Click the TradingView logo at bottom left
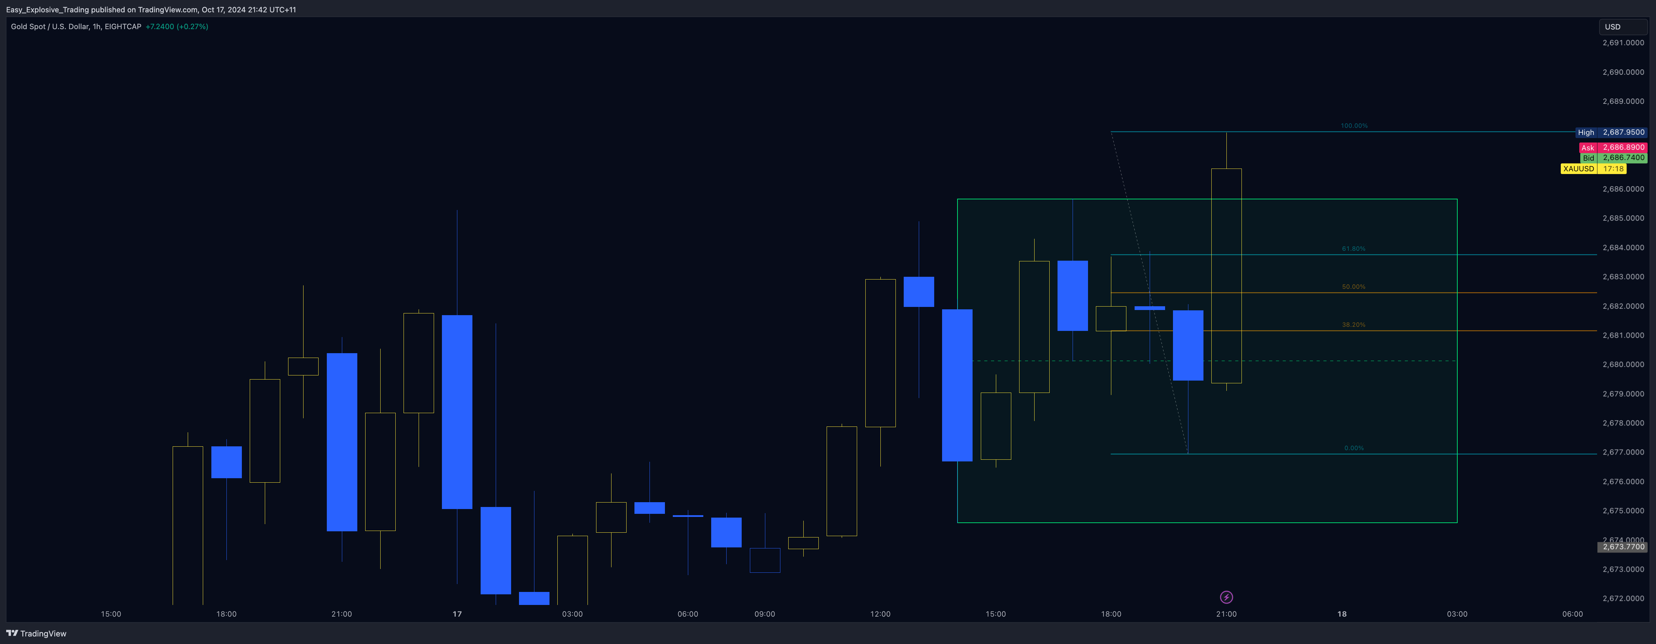Image resolution: width=1656 pixels, height=644 pixels. click(36, 633)
